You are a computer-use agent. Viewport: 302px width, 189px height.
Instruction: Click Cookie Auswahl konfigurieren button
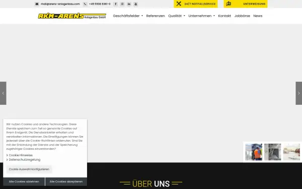tap(29, 169)
